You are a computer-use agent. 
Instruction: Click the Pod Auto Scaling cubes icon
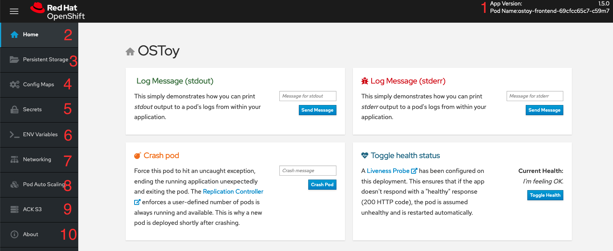(x=14, y=185)
